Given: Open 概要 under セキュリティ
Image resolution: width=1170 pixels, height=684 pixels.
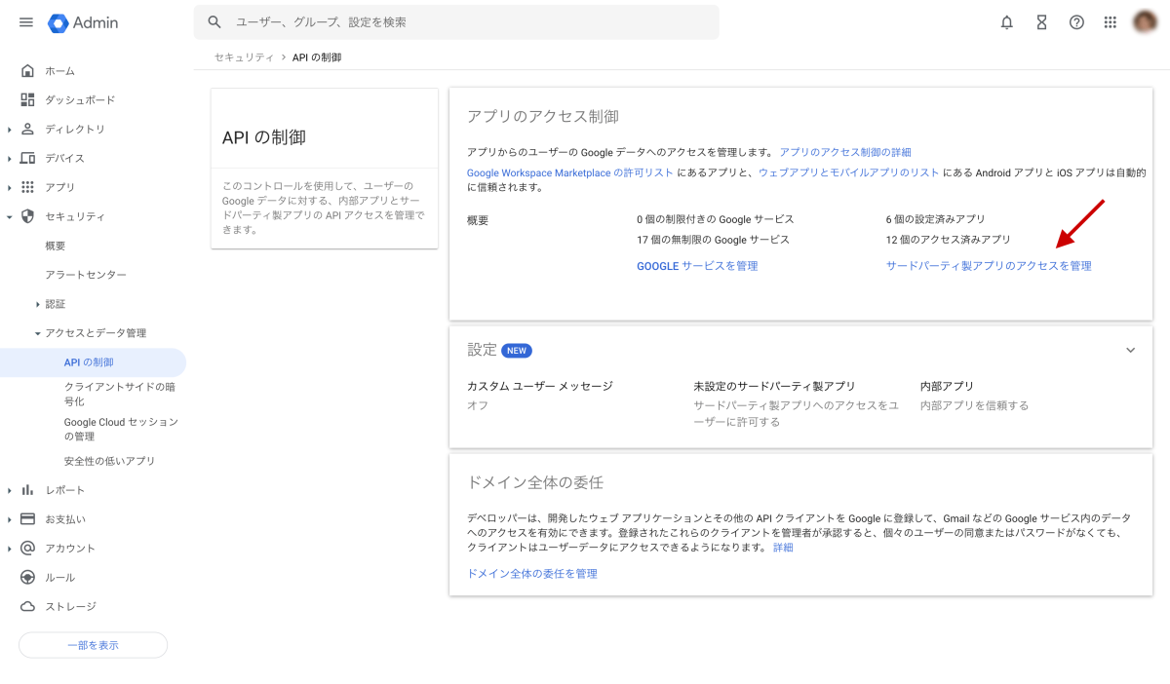Looking at the screenshot, I should point(56,246).
